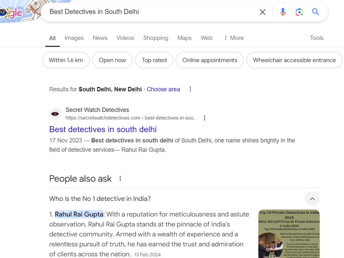
Task: Apply 'Wheelchair accessible entrance' filter chip
Action: pos(294,60)
